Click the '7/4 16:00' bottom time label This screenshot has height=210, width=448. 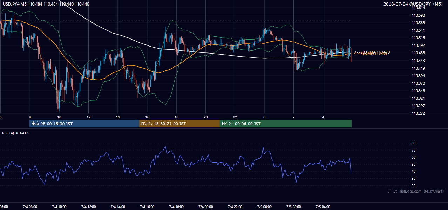tap(147, 206)
